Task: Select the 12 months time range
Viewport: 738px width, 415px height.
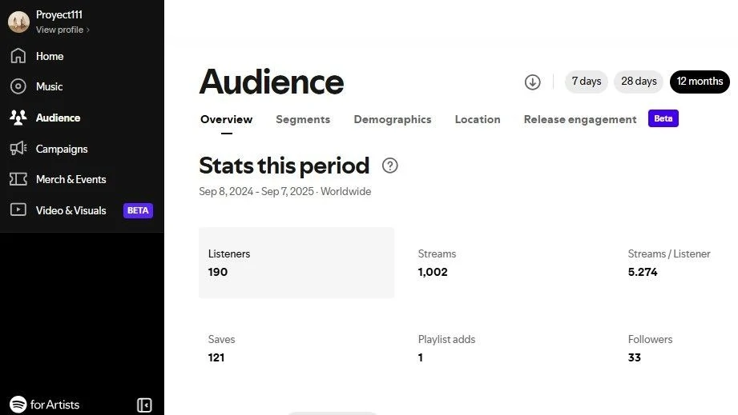Action: (700, 82)
